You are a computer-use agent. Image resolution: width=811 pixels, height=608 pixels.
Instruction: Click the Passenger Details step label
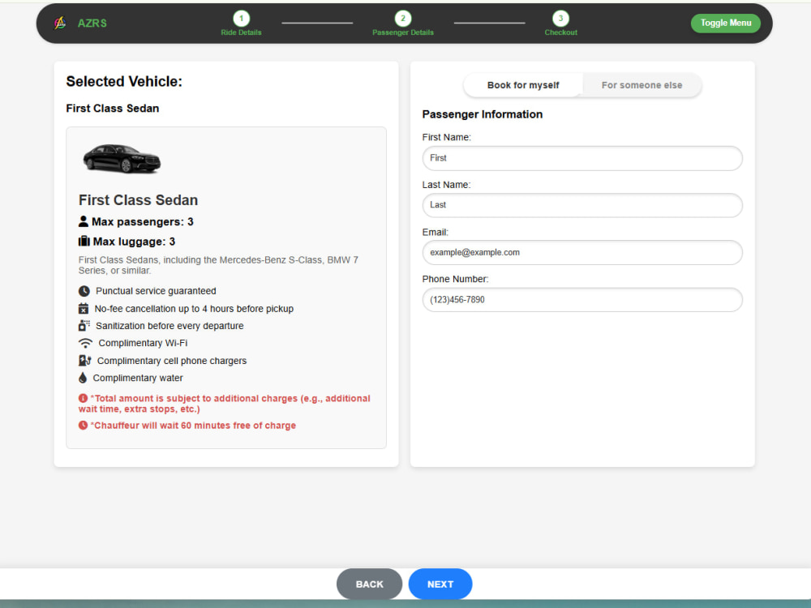point(403,32)
